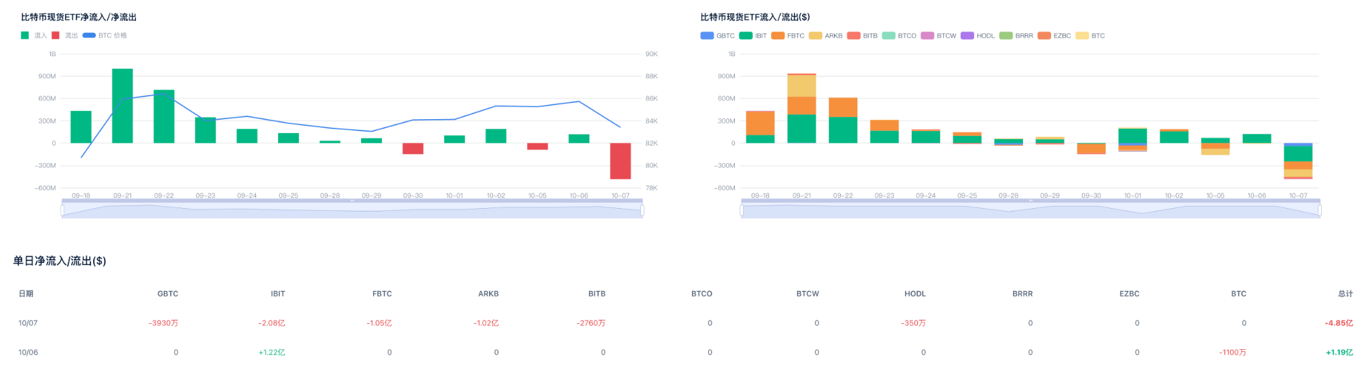The height and width of the screenshot is (370, 1362).
Task: Click the 10-01 stacked bar in ETF flow chart
Action: 1132,139
